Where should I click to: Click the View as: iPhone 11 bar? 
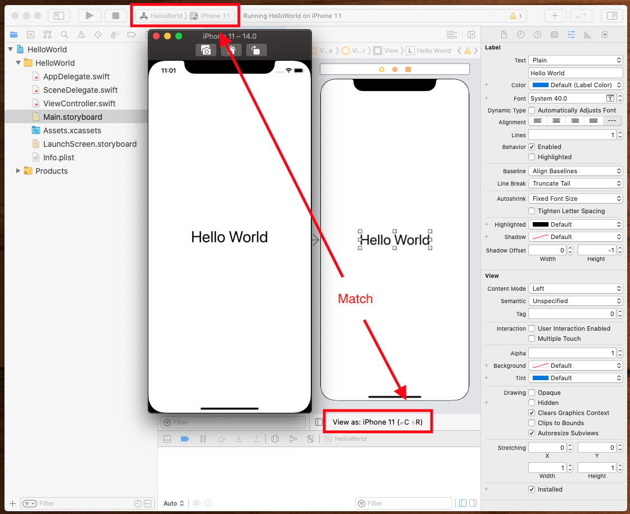click(x=377, y=421)
